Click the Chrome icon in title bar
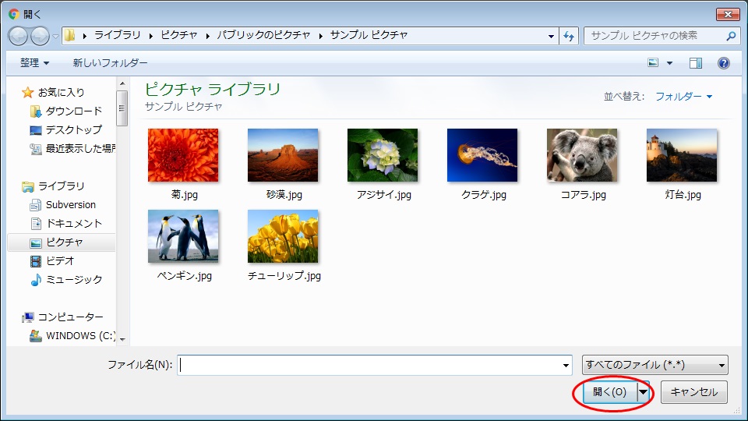Viewport: 748px width, 421px height. [14, 14]
